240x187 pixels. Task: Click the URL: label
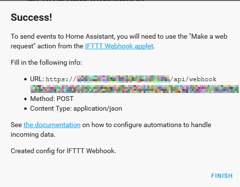coord(37,79)
